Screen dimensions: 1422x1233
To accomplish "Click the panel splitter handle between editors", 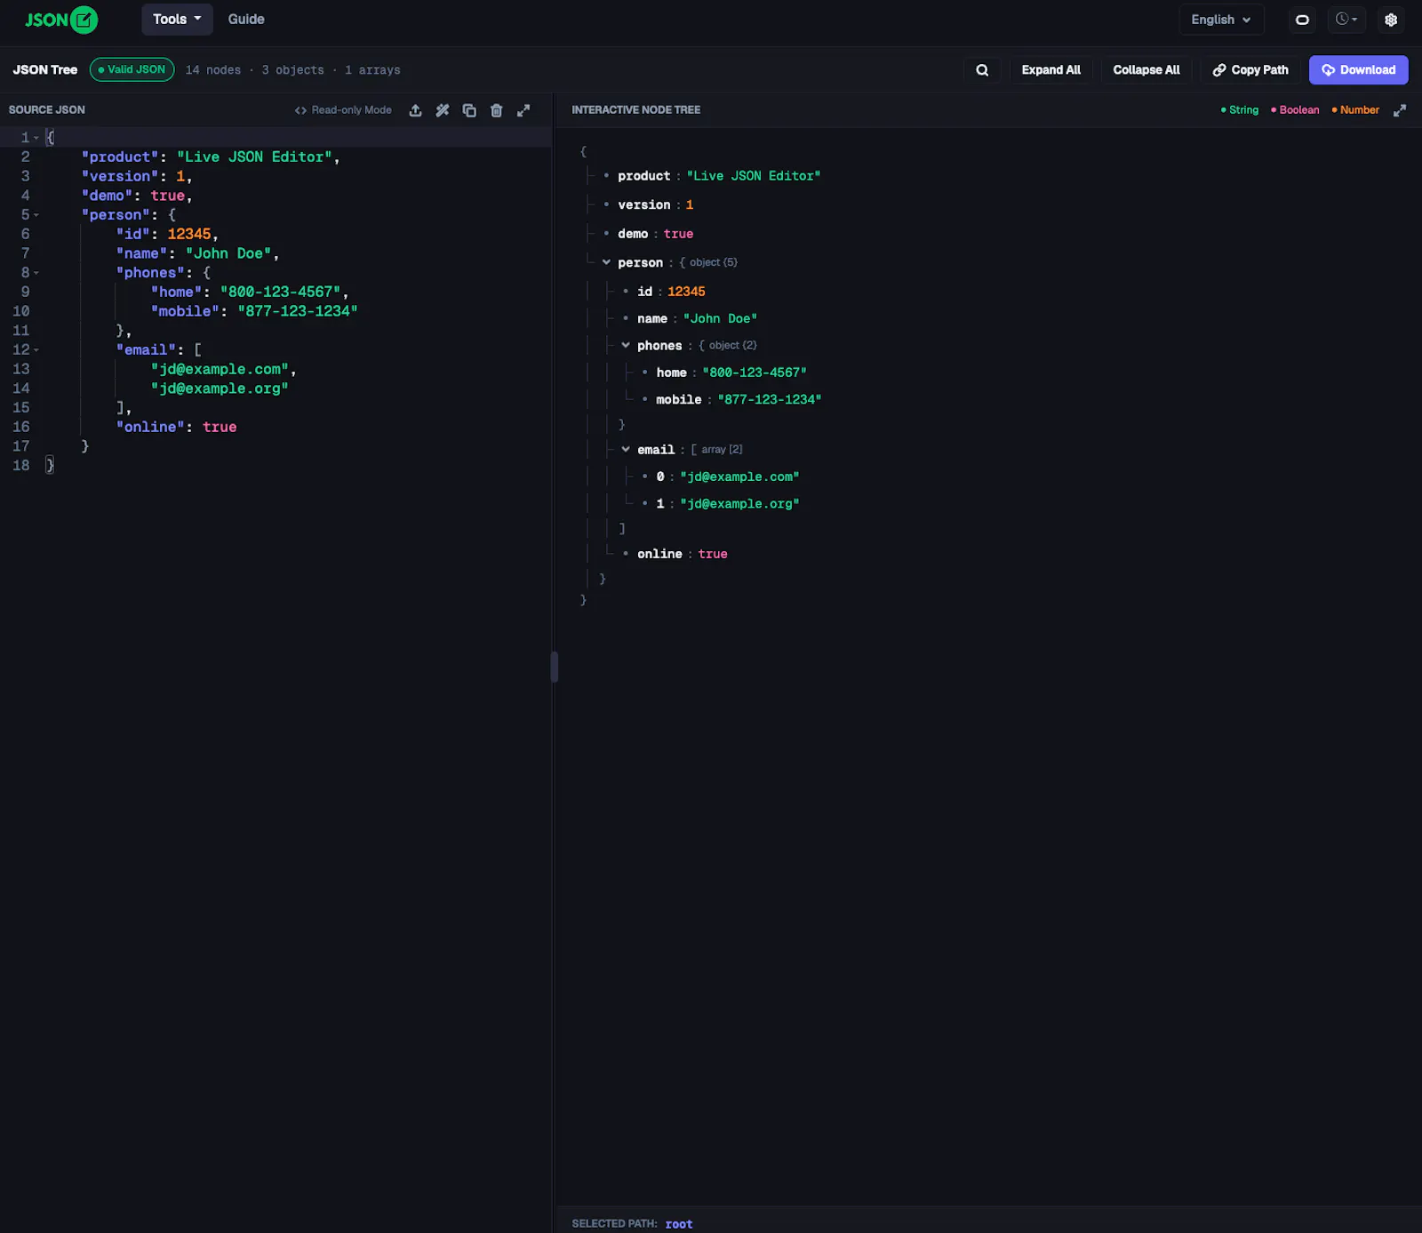I will (x=555, y=667).
